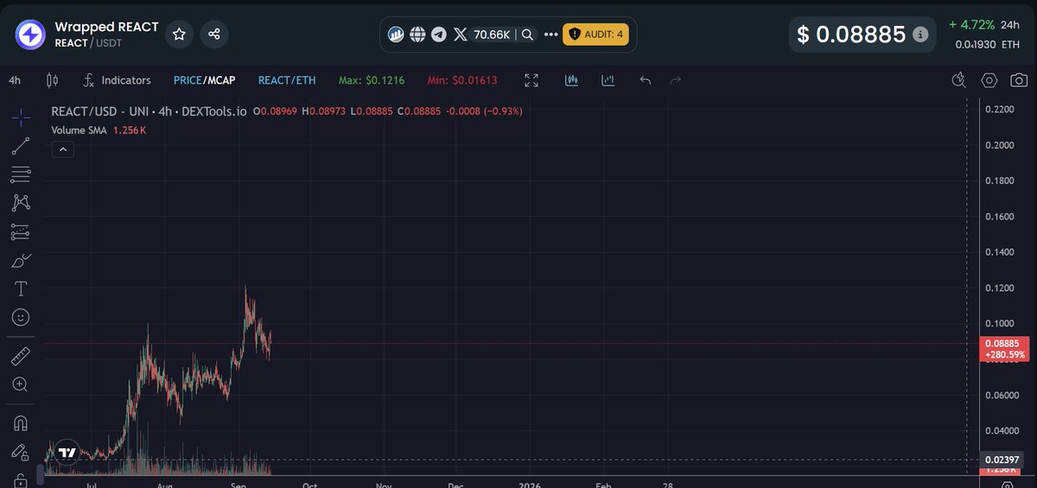Click the 0.02397 crosshair price label
1037x488 pixels.
(x=1002, y=459)
